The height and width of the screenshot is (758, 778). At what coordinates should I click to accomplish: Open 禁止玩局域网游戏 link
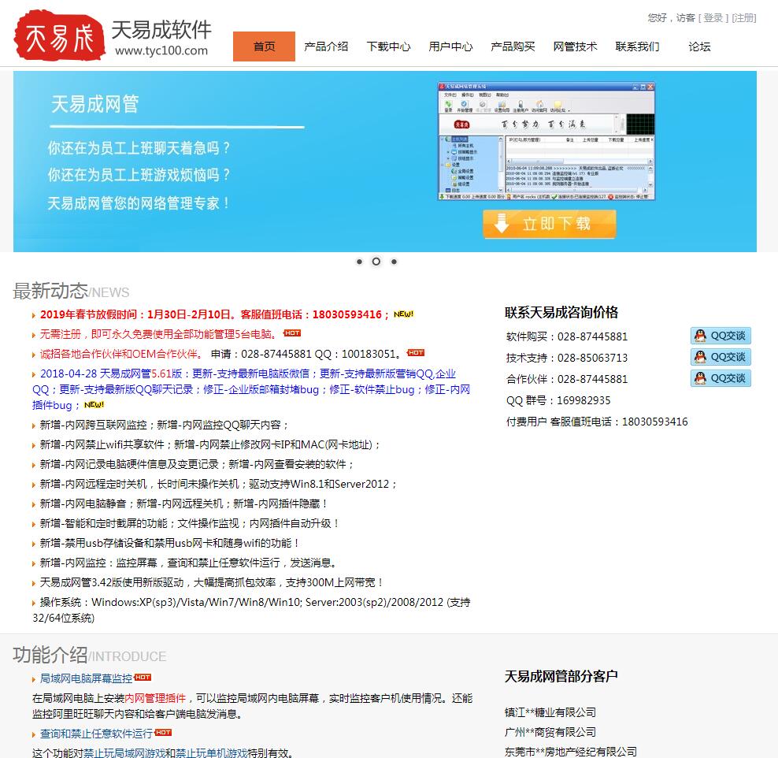[x=124, y=753]
